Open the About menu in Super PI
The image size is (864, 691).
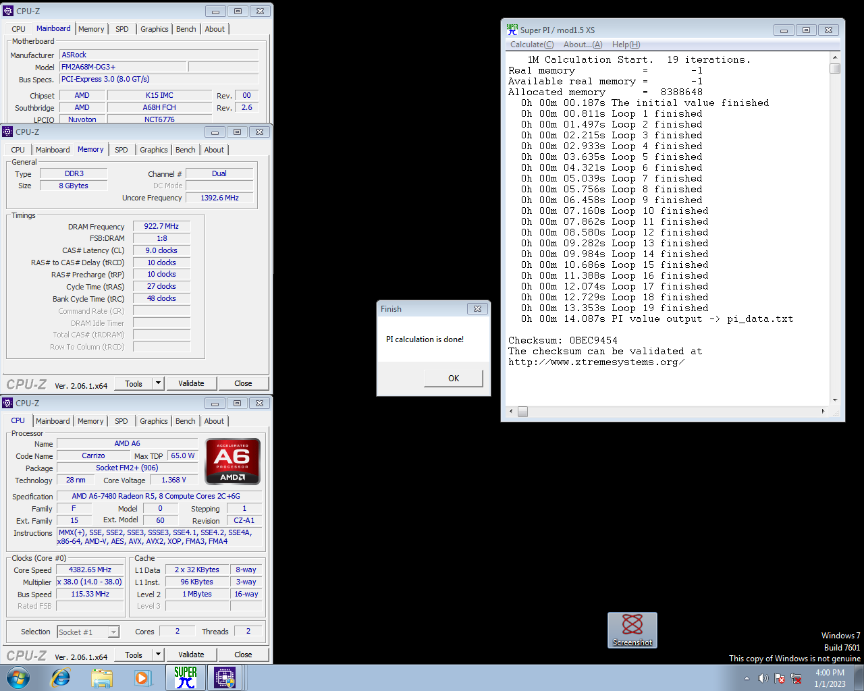[583, 45]
